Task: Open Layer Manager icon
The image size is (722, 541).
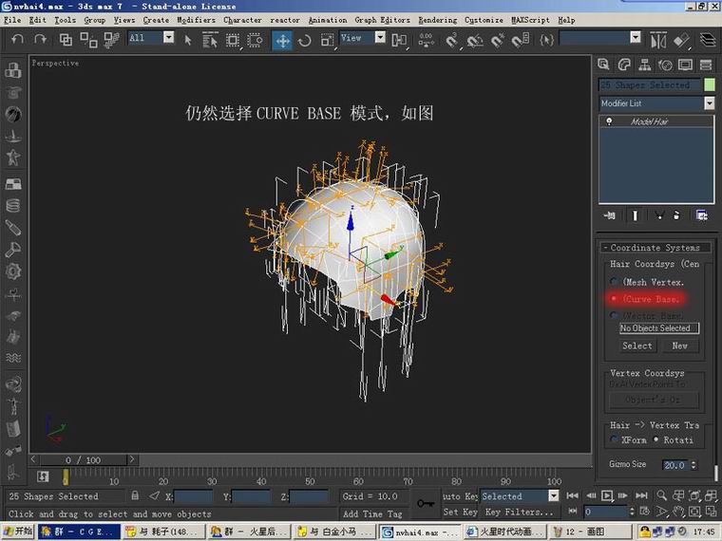Action: tap(708, 40)
